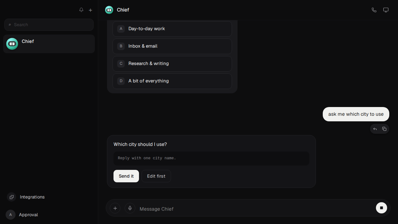This screenshot has height=224, width=398.
Task: Add an attachment with plus button
Action: 115,208
